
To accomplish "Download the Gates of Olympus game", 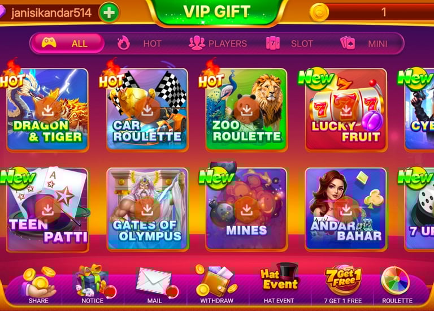I will pyautogui.click(x=147, y=210).
